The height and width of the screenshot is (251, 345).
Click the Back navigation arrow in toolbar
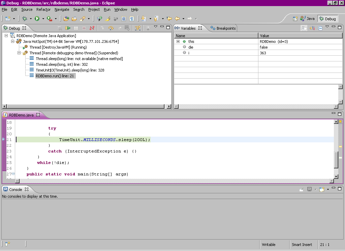[x=177, y=19]
